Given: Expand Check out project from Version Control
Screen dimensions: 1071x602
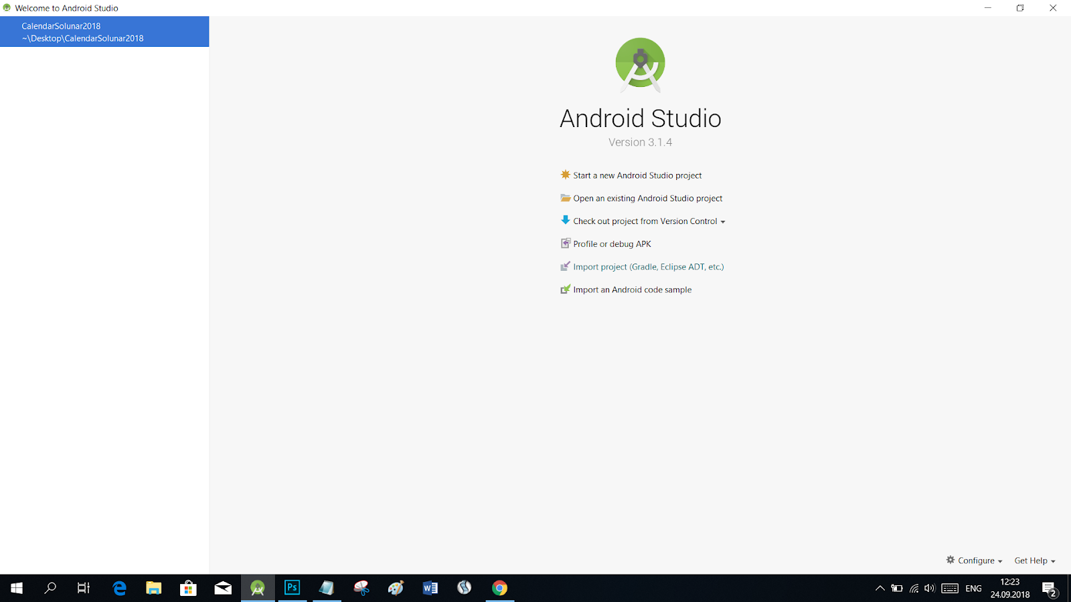Looking at the screenshot, I should tap(649, 221).
